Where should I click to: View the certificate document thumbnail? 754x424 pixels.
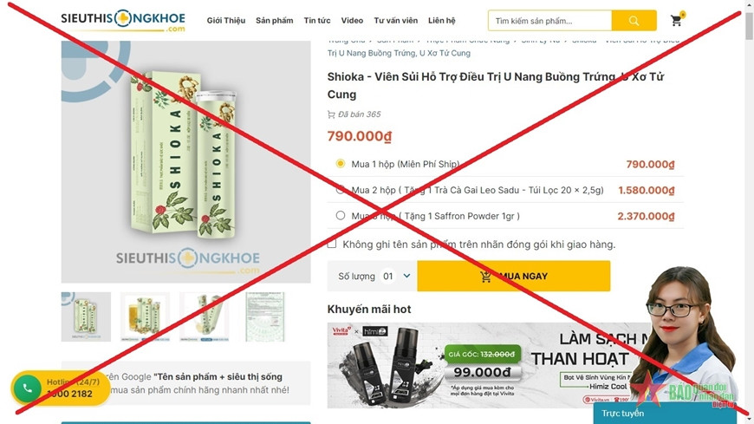click(x=264, y=316)
